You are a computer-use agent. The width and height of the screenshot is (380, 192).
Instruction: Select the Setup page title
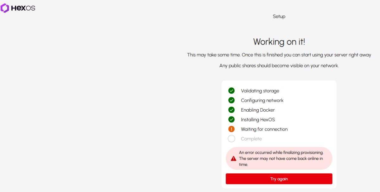click(x=279, y=17)
